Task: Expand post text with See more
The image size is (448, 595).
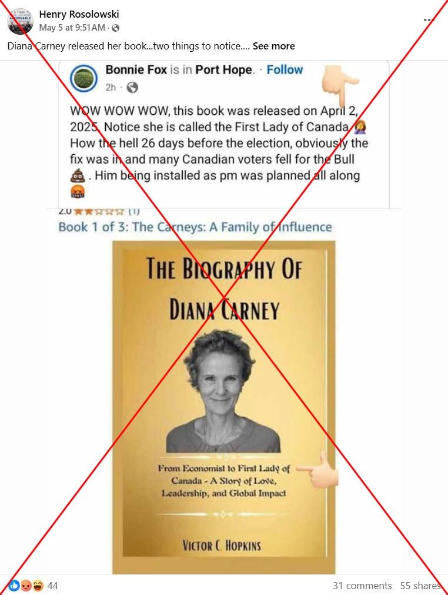Action: click(273, 46)
